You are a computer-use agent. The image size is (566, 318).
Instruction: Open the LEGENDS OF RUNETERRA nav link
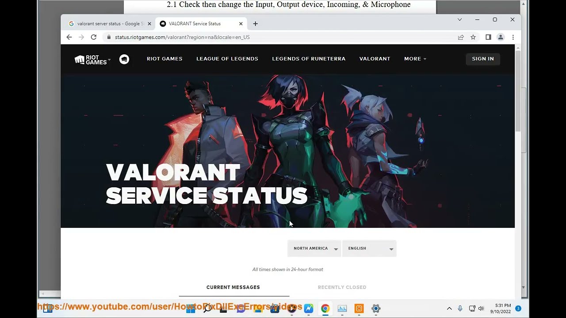(x=309, y=59)
